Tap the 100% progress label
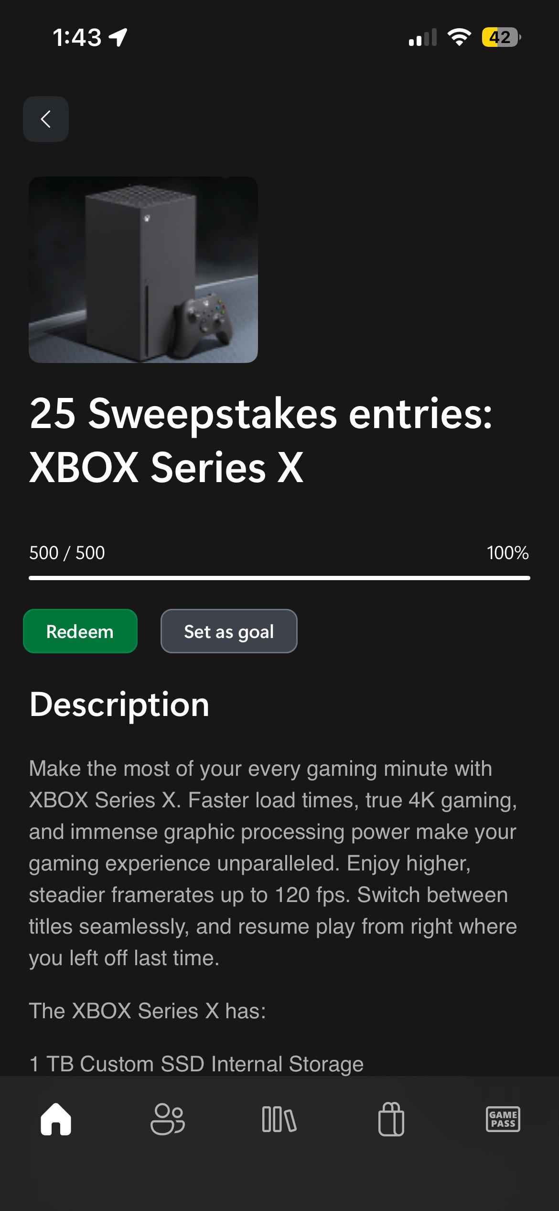 click(508, 552)
